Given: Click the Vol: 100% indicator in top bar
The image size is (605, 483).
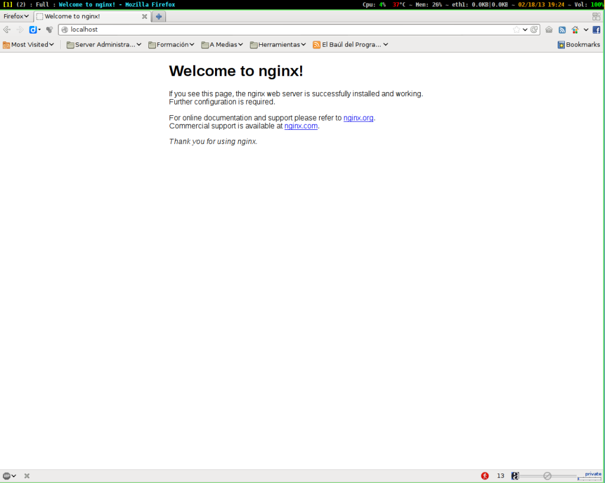Looking at the screenshot, I should (x=589, y=5).
